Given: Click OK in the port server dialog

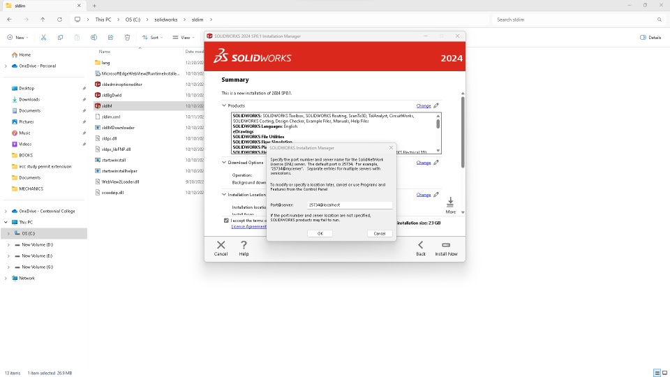Looking at the screenshot, I should [x=320, y=233].
